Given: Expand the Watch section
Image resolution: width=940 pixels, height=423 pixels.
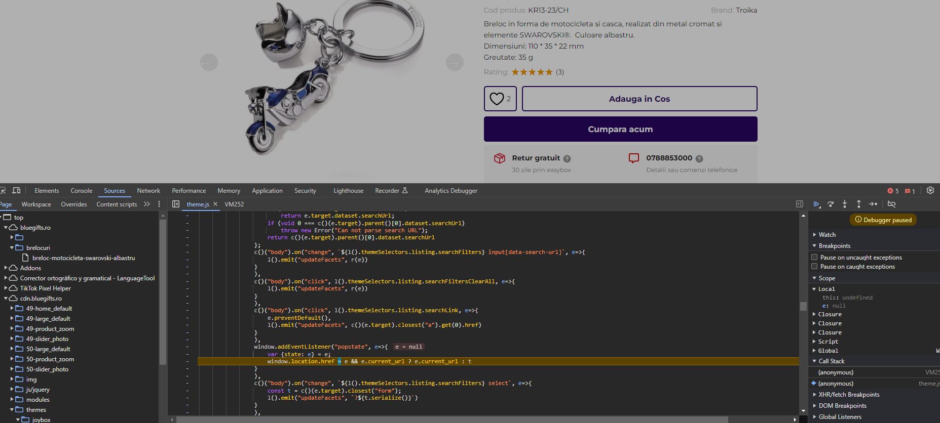Looking at the screenshot, I should coord(814,235).
